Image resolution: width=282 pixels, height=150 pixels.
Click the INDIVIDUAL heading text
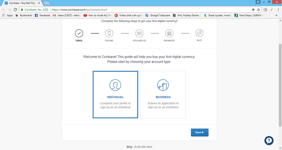click(115, 97)
